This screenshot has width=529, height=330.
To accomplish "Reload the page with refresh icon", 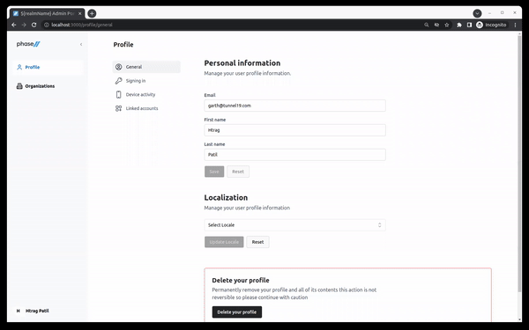I will (x=34, y=25).
